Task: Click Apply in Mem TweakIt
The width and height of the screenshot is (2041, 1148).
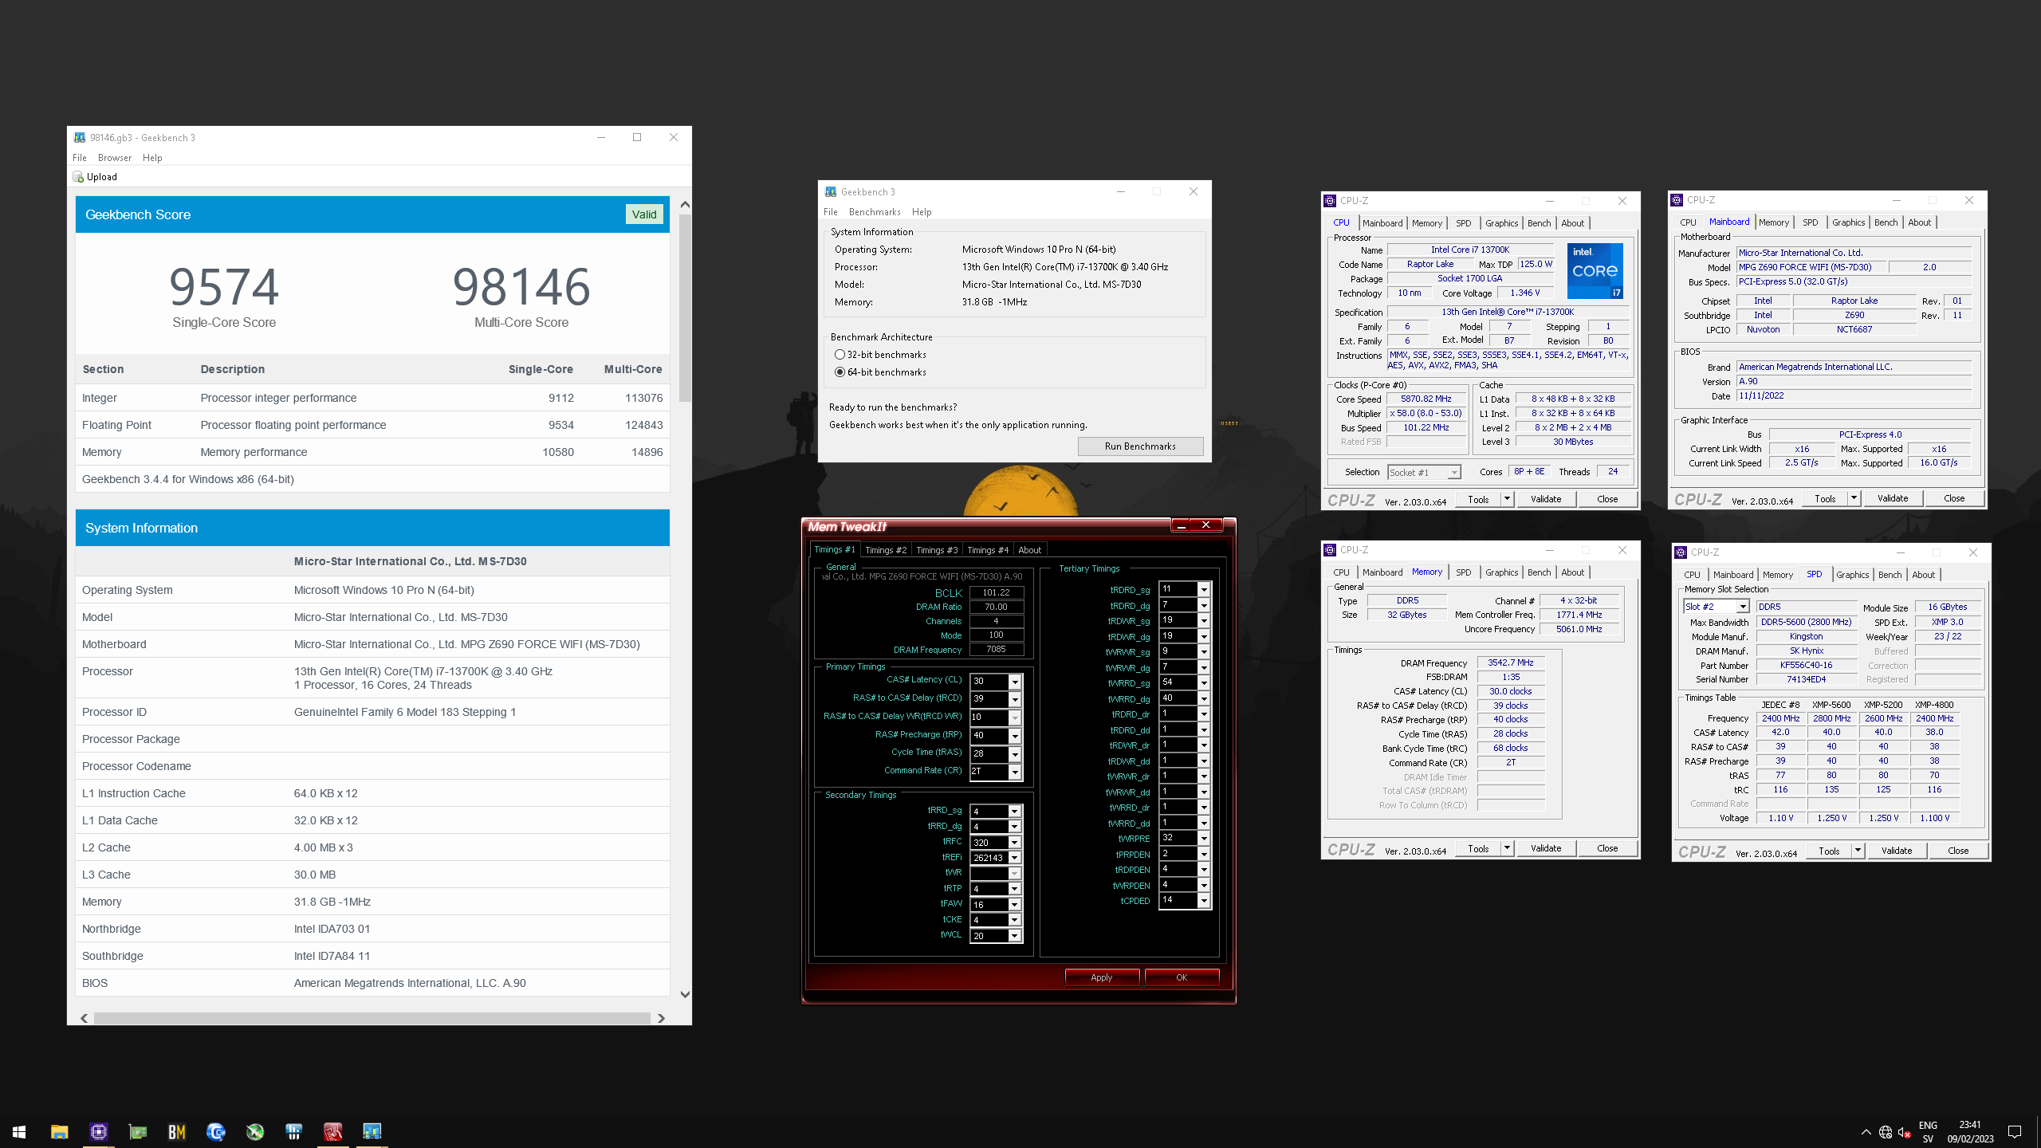Action: 1101,977
